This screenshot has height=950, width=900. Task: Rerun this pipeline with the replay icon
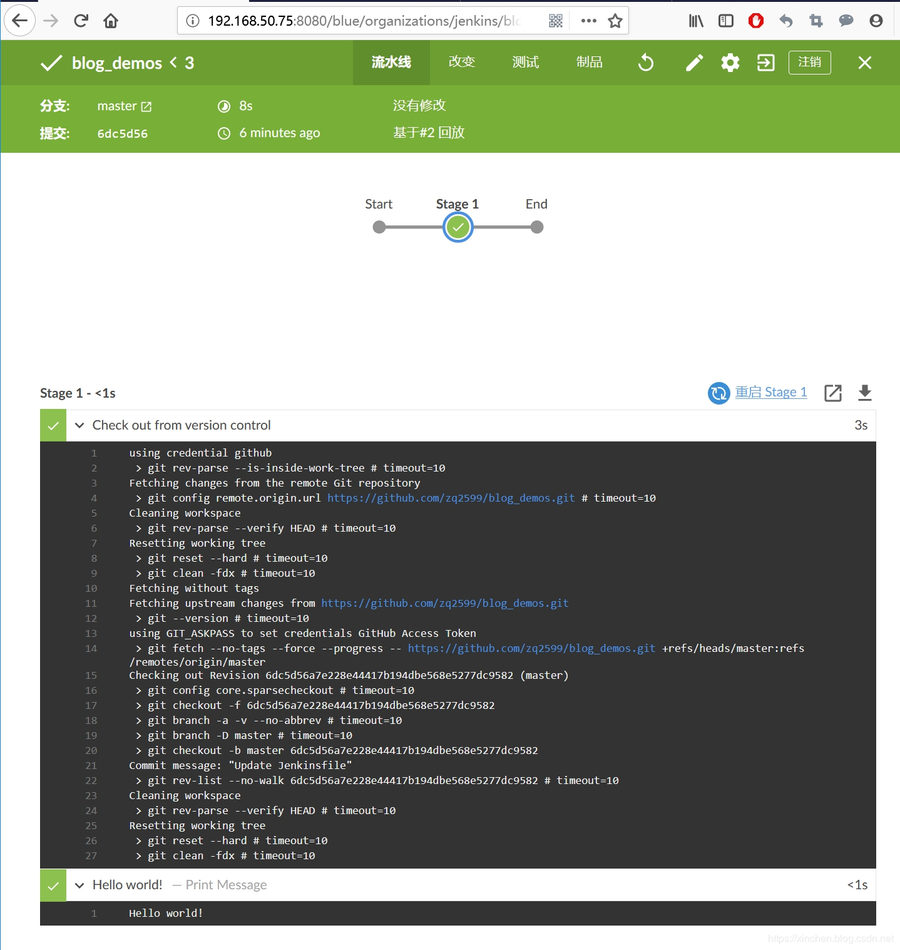click(646, 63)
